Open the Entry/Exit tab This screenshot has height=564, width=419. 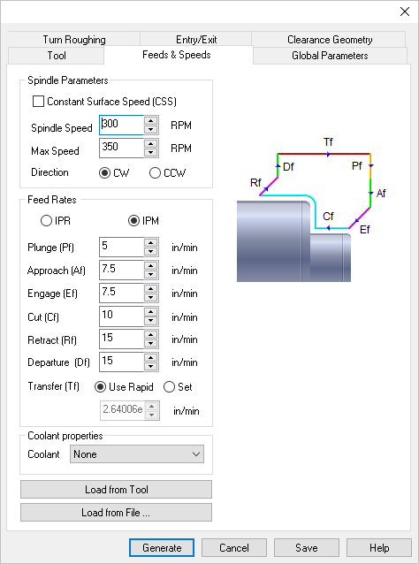[x=196, y=39]
